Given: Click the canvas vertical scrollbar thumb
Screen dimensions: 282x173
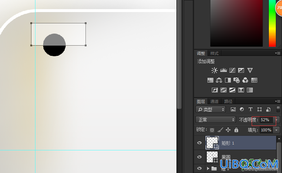Looking at the screenshot, I should click(179, 54).
